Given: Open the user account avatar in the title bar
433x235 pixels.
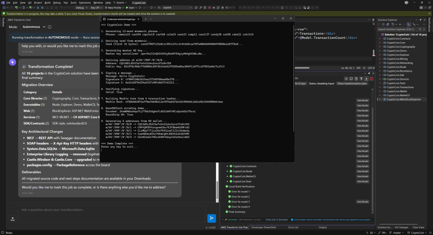Looking at the screenshot, I should coord(406,3).
